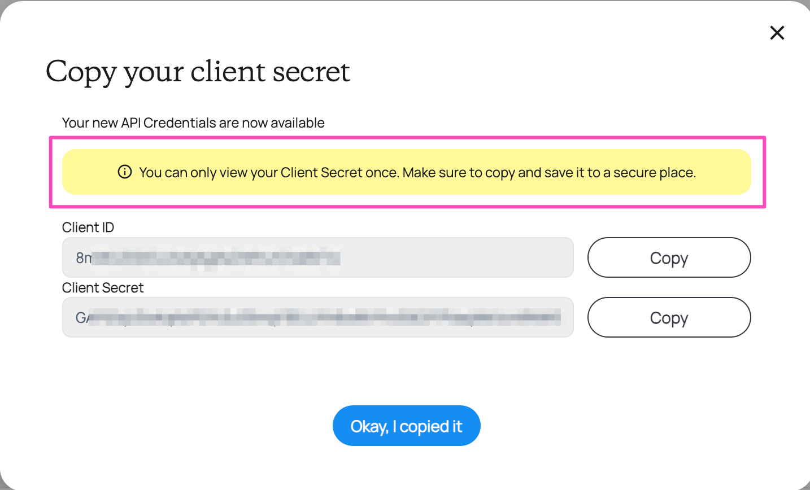This screenshot has width=810, height=490.
Task: Select the circled i symbol before the warning text
Action: (124, 172)
